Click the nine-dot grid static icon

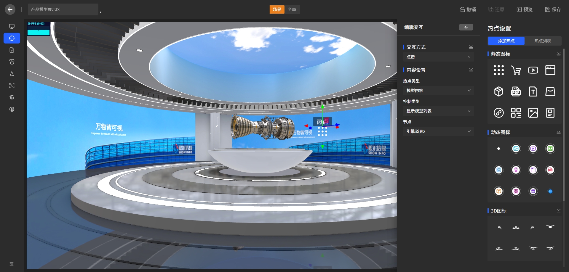[498, 70]
